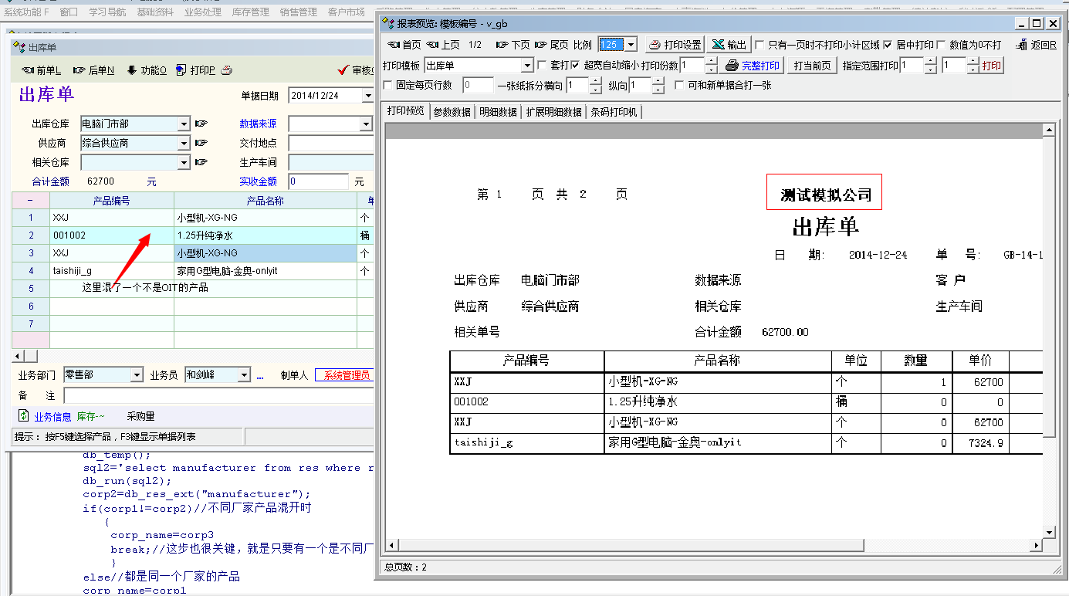Jump to the last page (尾页)

(551, 45)
